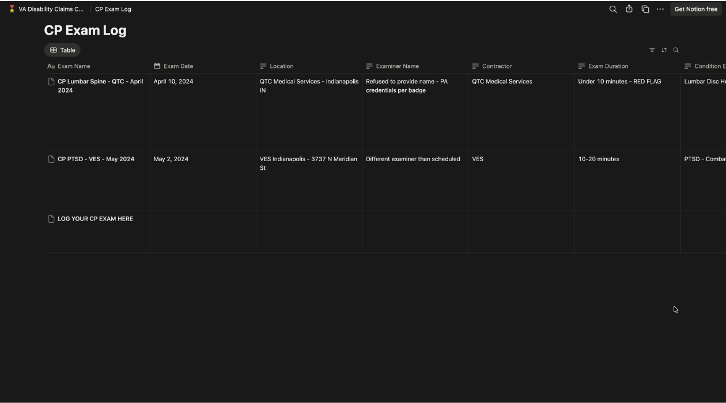
Task: Select the Lumbar Disc condition cell
Action: 704,112
